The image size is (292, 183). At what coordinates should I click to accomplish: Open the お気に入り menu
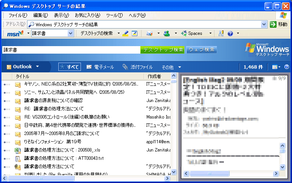[87, 15]
